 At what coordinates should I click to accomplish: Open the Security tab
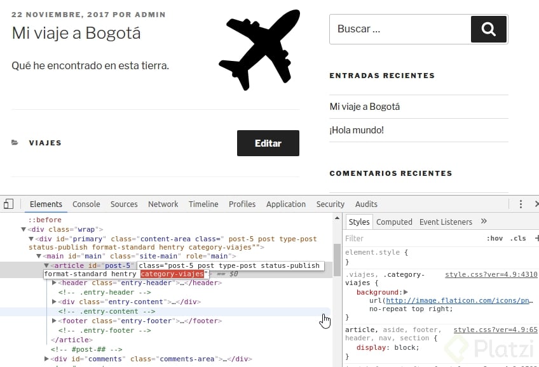click(x=330, y=204)
